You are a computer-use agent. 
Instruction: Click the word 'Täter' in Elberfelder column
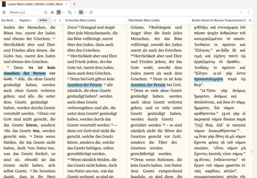click(x=163, y=142)
